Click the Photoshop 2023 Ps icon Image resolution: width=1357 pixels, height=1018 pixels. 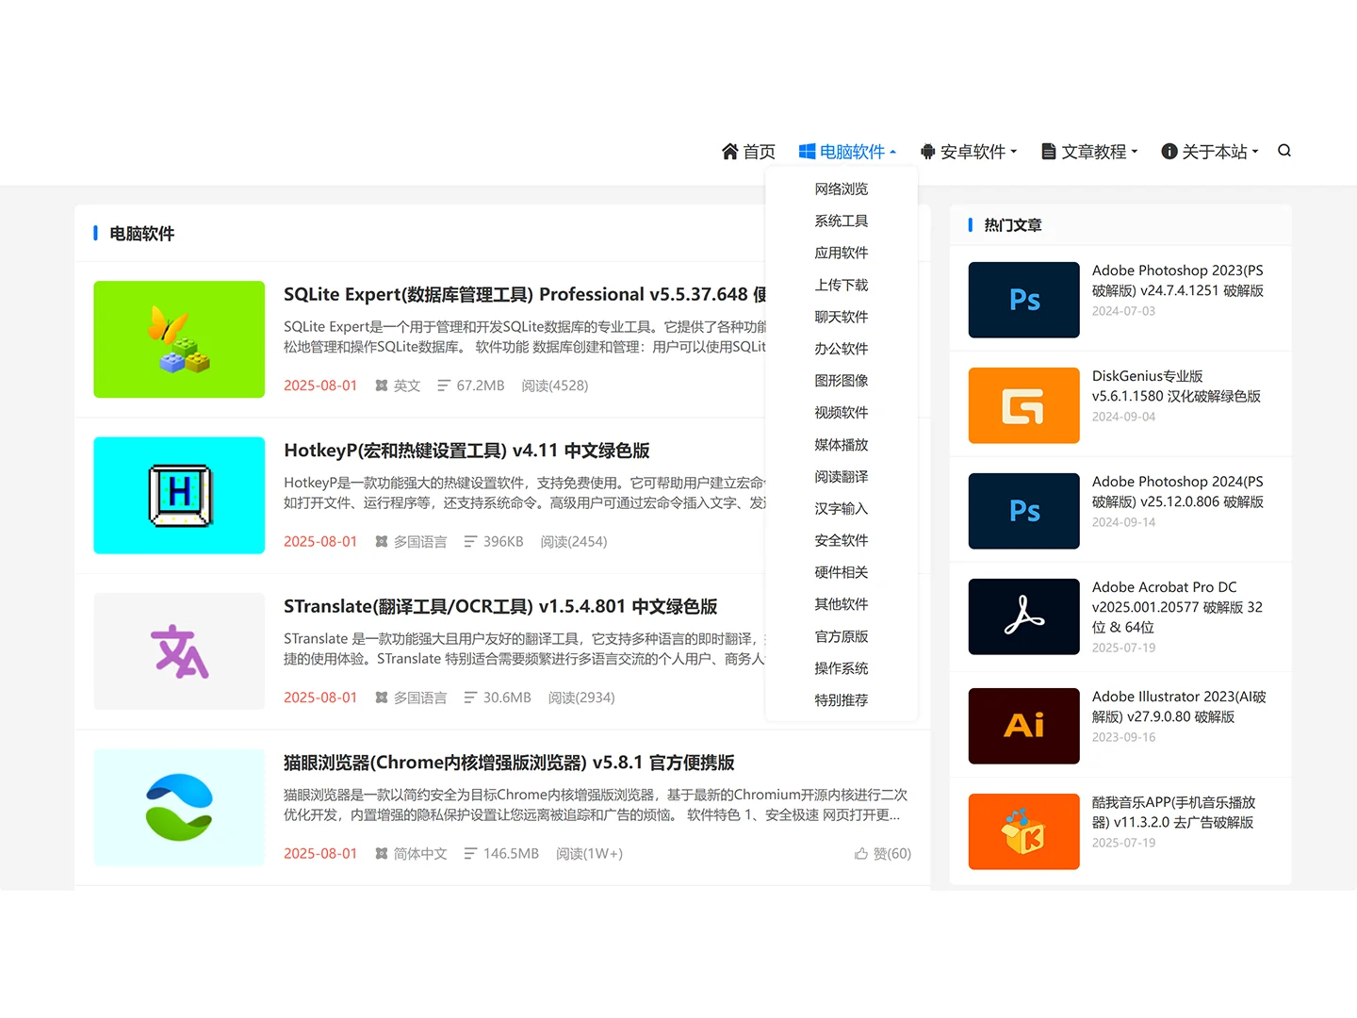[x=1023, y=300]
